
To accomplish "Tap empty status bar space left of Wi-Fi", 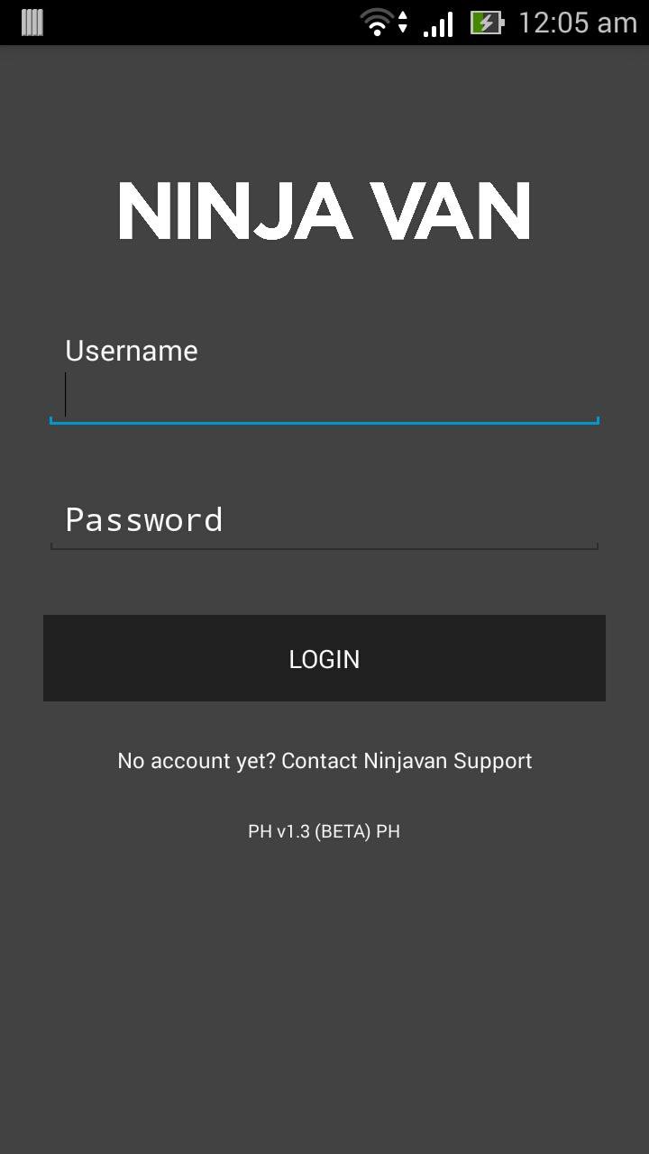I will (198, 23).
